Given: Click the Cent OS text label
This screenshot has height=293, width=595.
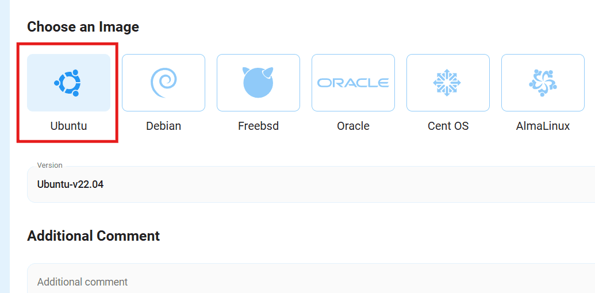Looking at the screenshot, I should click(x=448, y=126).
